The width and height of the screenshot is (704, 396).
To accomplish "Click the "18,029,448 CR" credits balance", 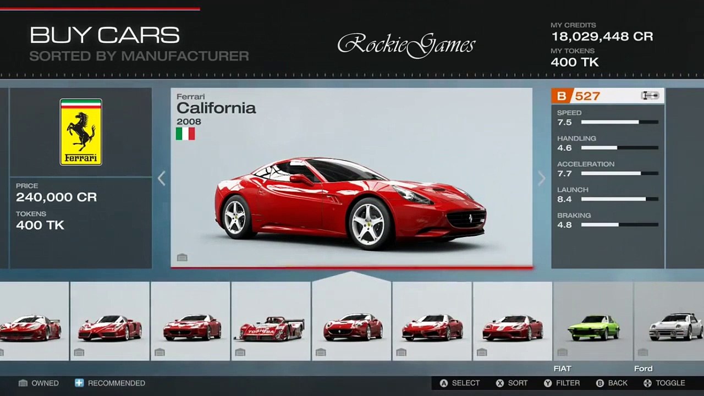I will coord(602,37).
